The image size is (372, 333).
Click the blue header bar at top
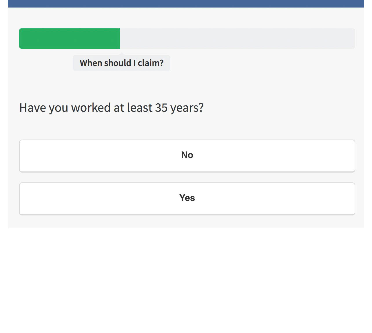coord(186,3)
